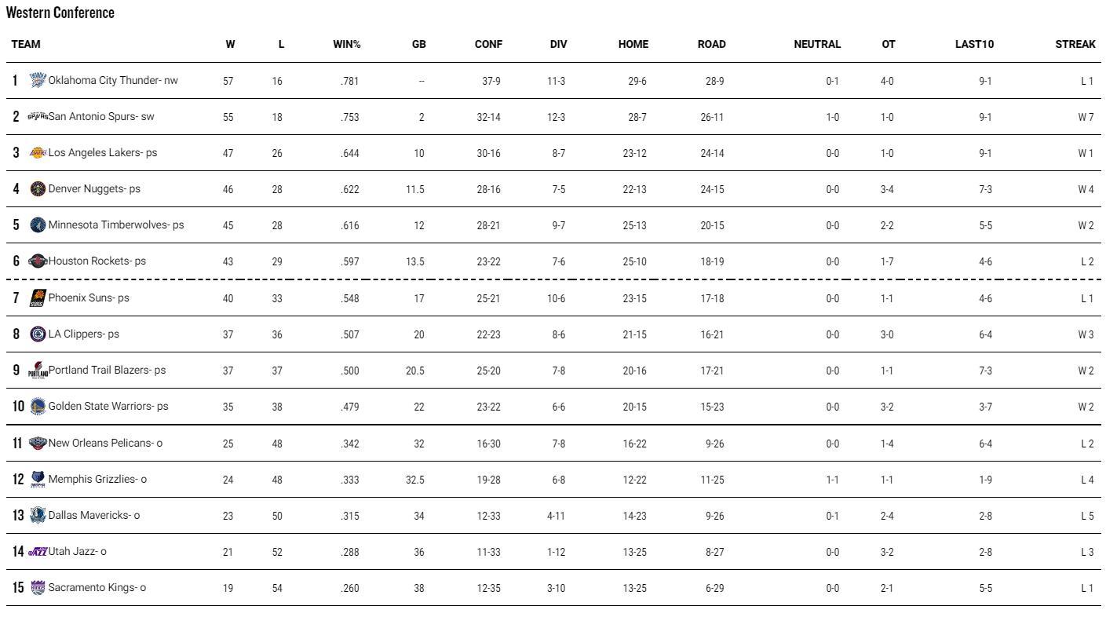Click the Sacramento Kings logo
The width and height of the screenshot is (1117, 617).
click(x=38, y=588)
